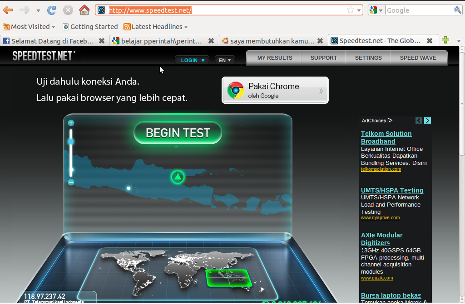465x304 pixels.
Task: Click the stop loading icon
Action: tap(68, 10)
